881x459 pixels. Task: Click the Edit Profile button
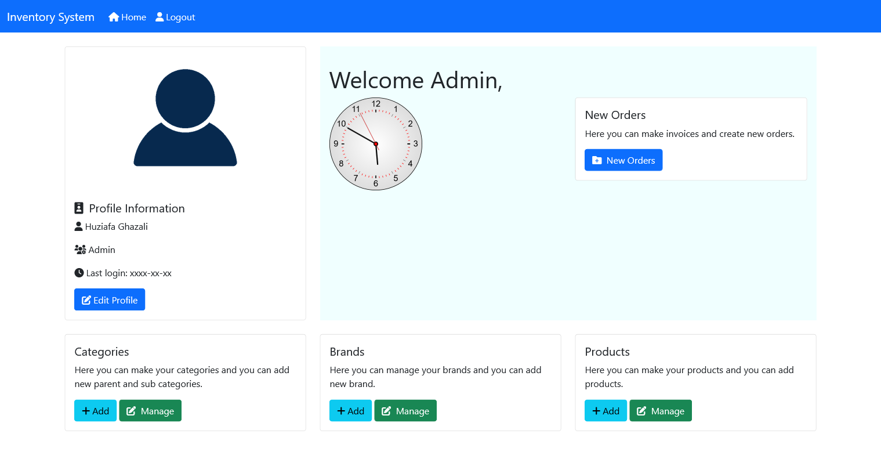point(110,299)
